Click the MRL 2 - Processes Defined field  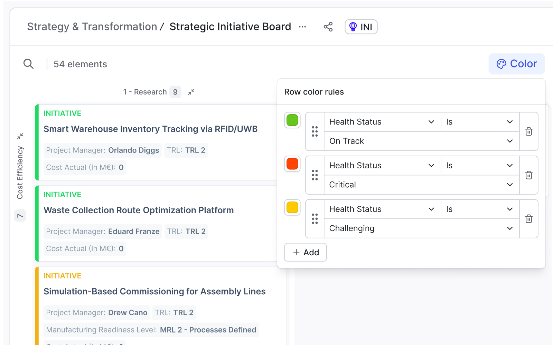pos(151,330)
